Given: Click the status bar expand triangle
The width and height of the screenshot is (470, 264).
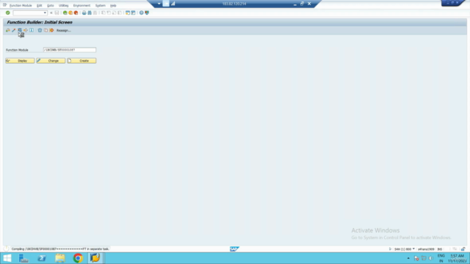Looking at the screenshot, I should [390, 249].
